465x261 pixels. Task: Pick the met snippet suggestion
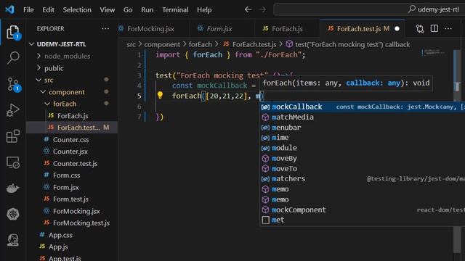coord(363,220)
